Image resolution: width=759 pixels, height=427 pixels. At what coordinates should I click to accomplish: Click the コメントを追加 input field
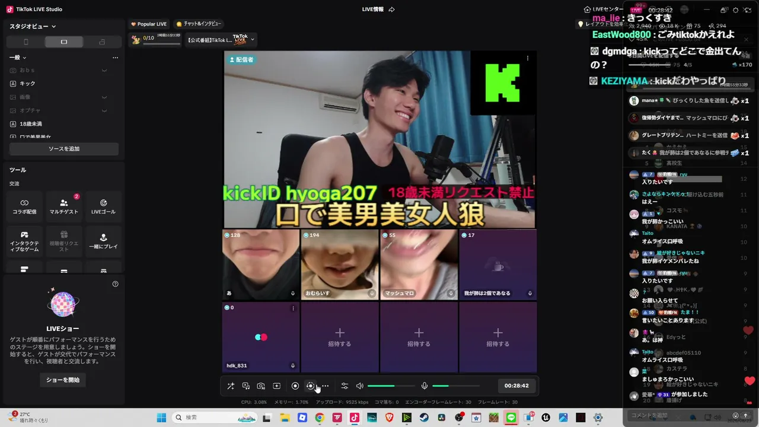coord(678,416)
